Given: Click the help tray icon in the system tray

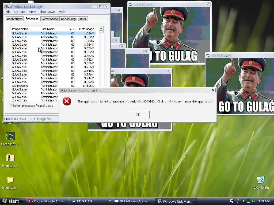Looking at the screenshot, I should pos(232,201).
